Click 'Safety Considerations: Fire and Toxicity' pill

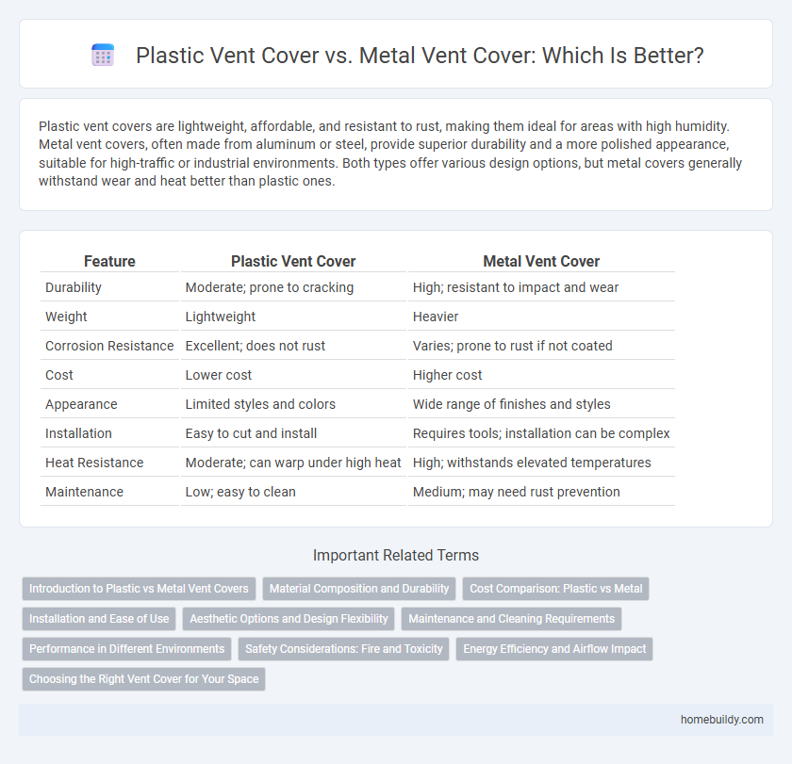click(x=343, y=649)
